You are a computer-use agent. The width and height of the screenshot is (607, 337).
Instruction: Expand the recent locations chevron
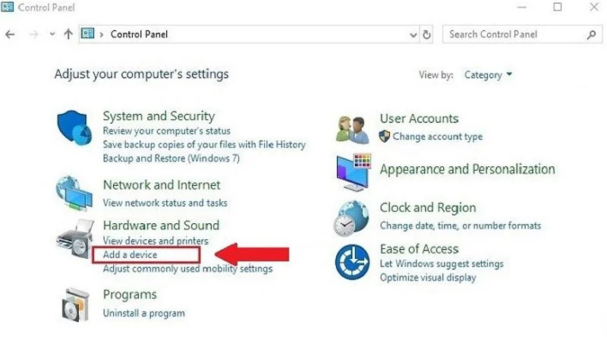[52, 34]
